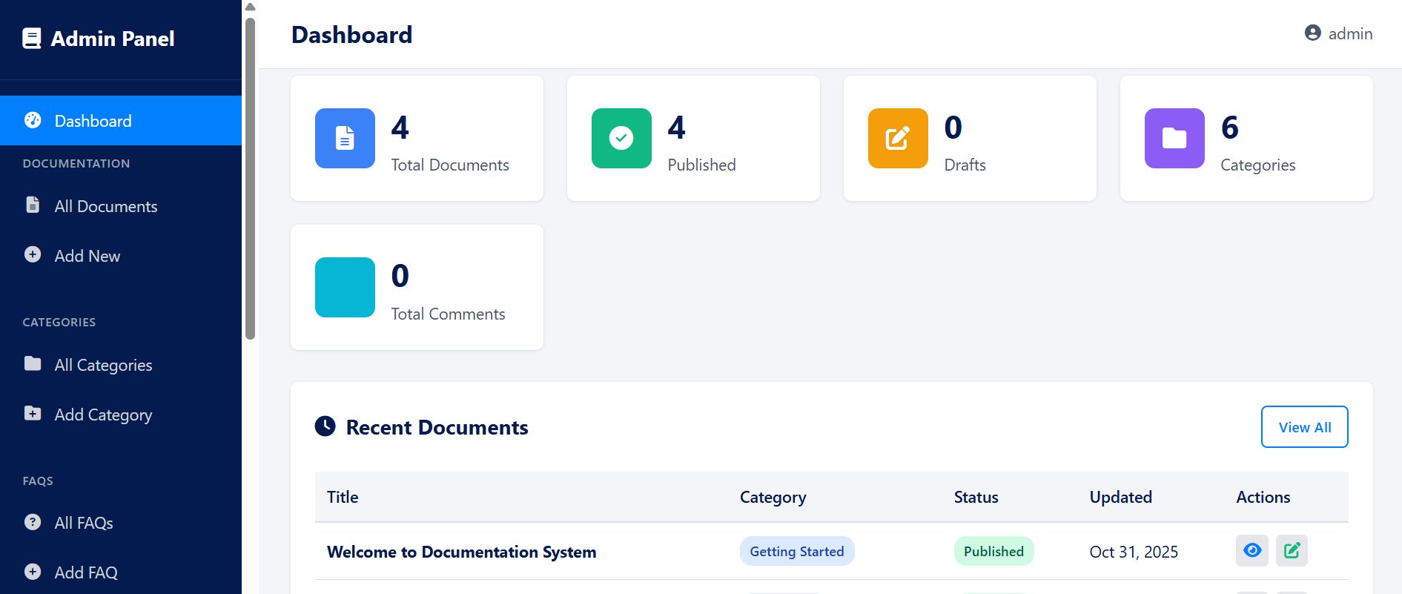The image size is (1402, 594).
Task: Click the Getting Started category badge
Action: [x=796, y=551]
